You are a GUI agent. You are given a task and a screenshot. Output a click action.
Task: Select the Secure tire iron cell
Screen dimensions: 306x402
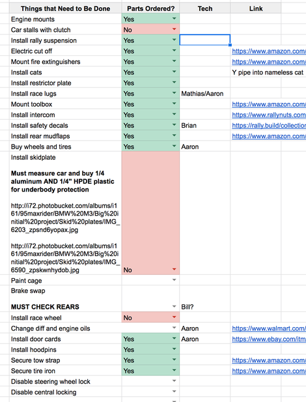(65, 371)
